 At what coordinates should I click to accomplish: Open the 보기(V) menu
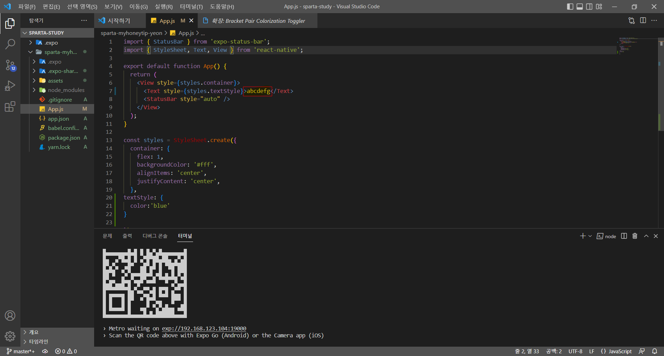coord(113,7)
